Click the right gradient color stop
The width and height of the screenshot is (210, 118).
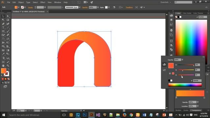tap(204, 98)
